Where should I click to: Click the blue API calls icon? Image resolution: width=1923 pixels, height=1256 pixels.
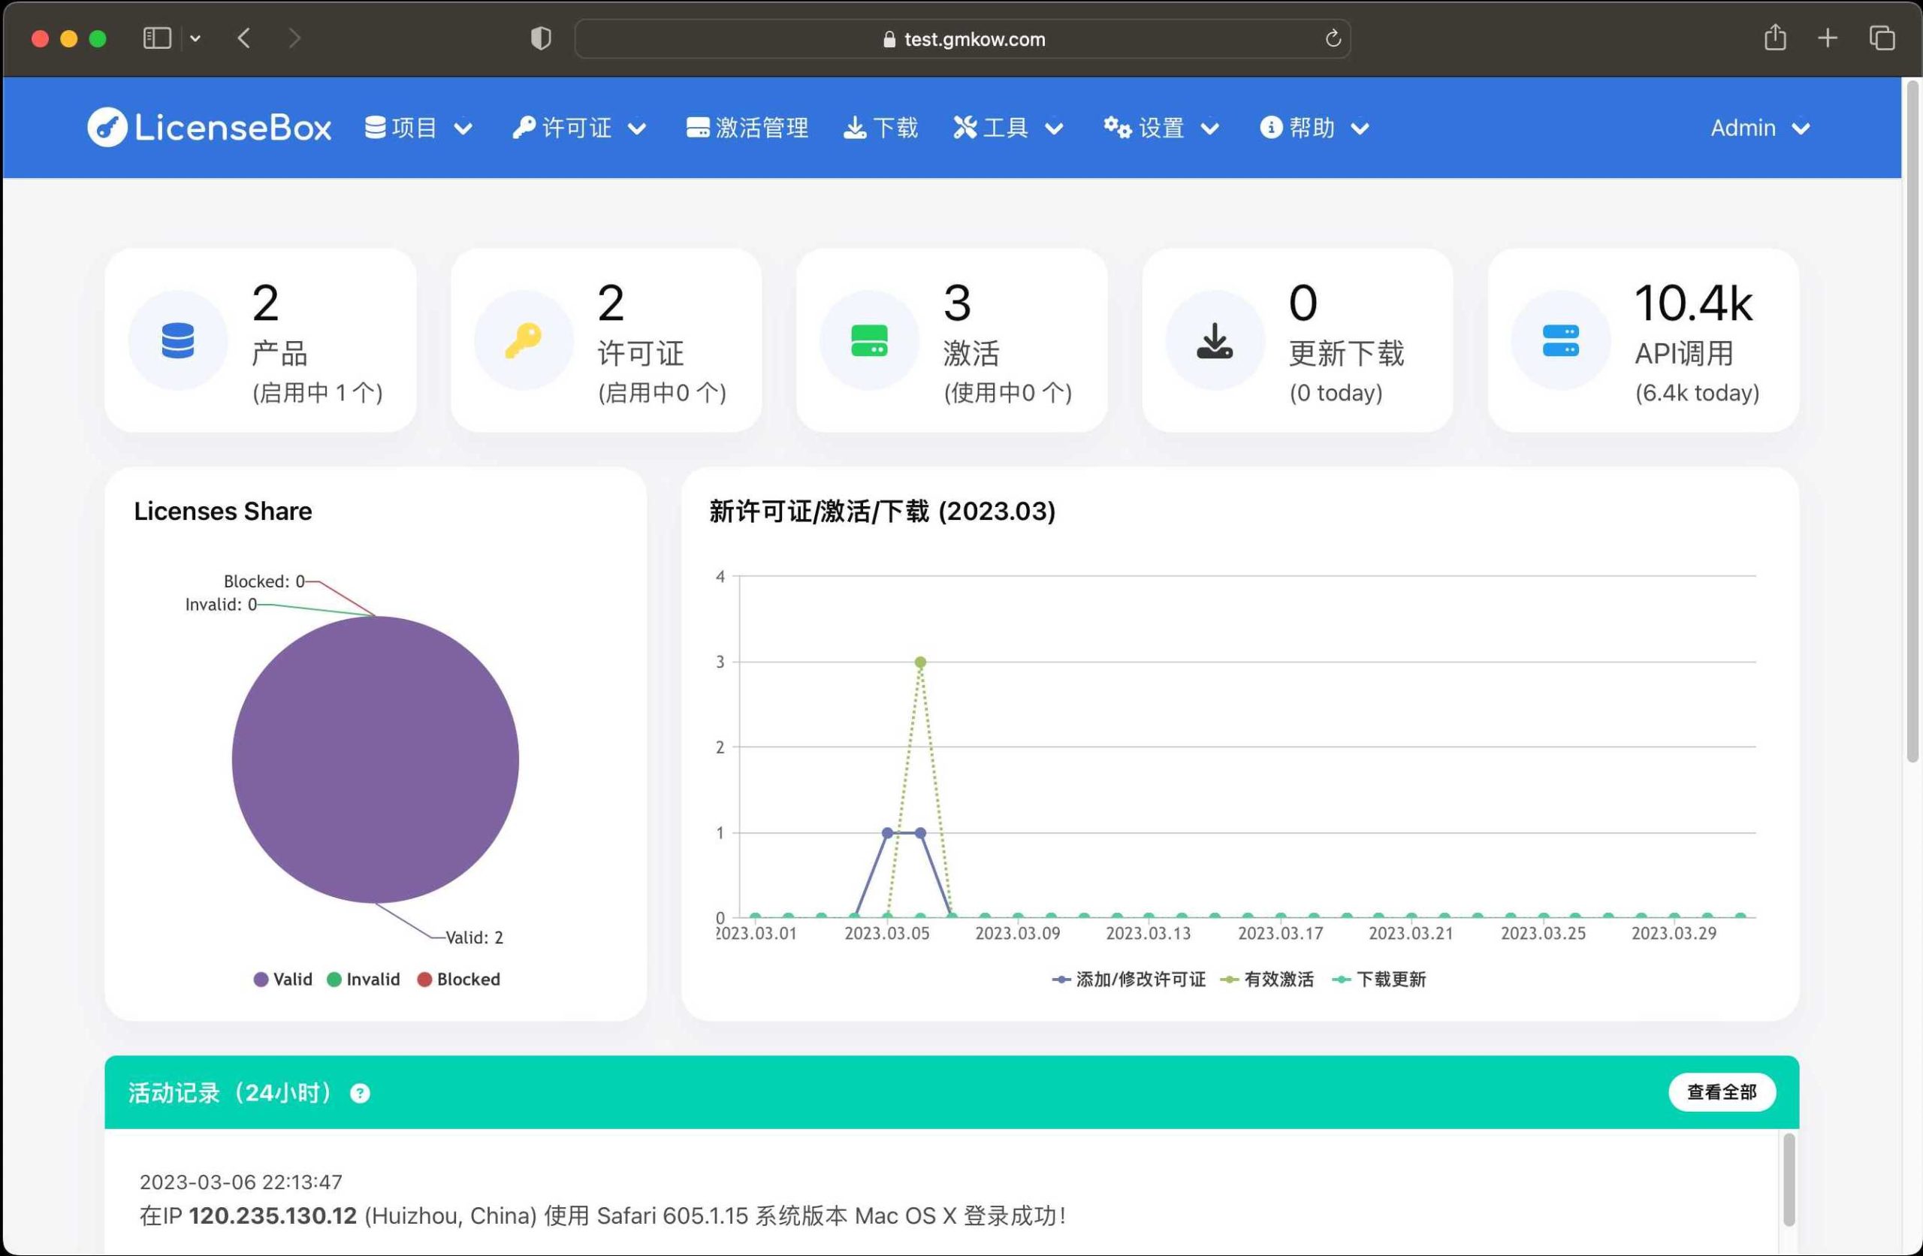click(x=1560, y=340)
